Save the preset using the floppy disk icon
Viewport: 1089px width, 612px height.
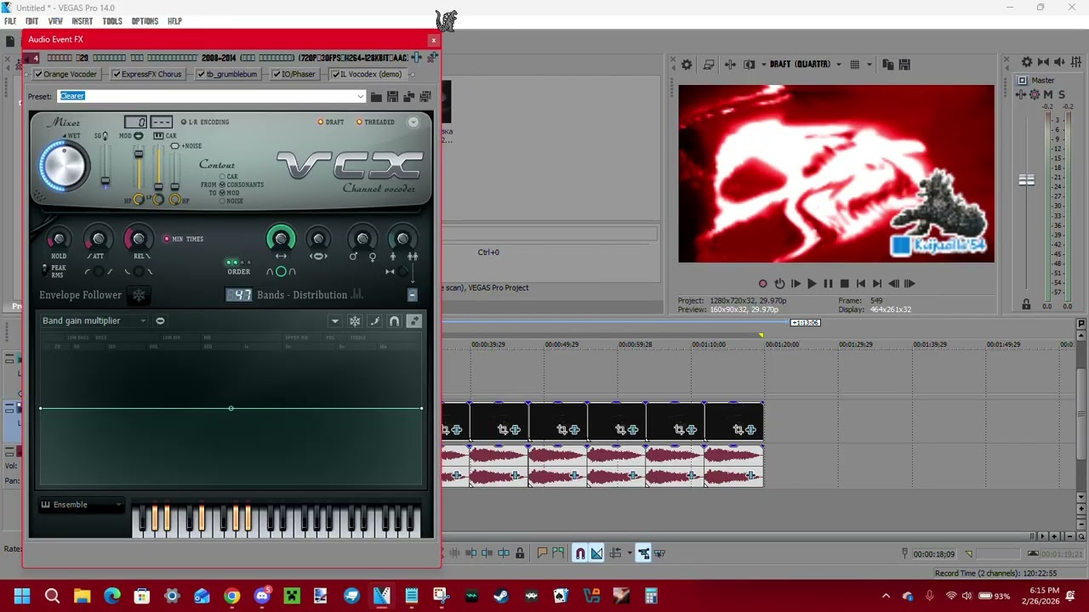[392, 97]
